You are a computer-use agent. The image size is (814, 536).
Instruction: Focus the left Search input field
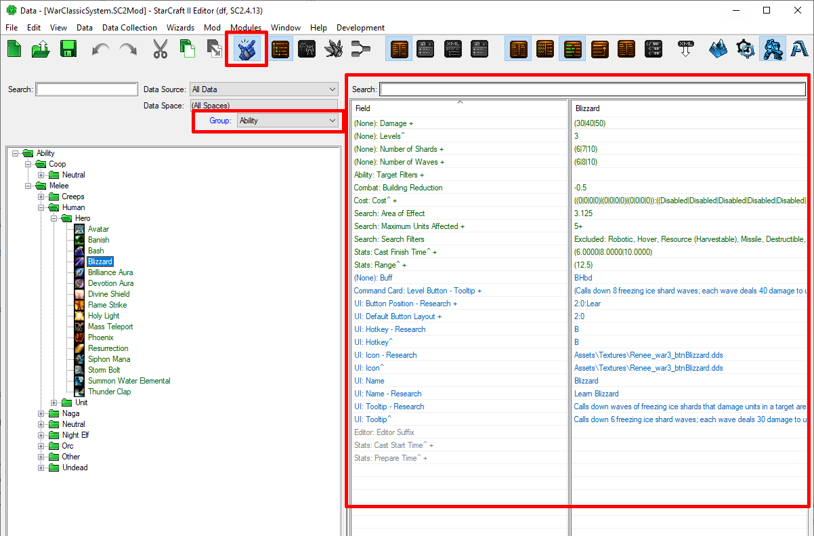[x=87, y=89]
